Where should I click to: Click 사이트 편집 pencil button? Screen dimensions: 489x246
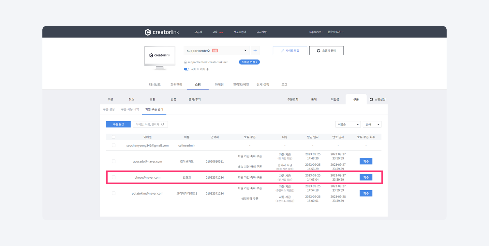[290, 51]
